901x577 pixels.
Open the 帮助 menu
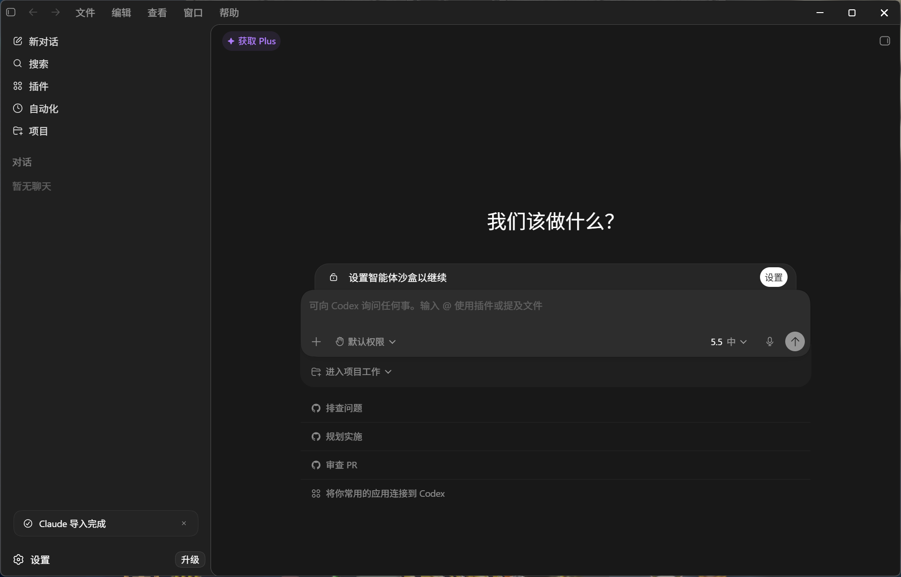pos(229,13)
